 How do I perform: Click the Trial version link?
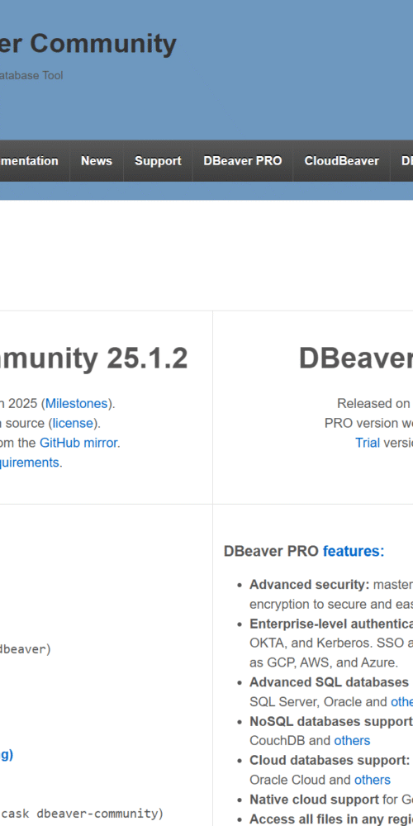pyautogui.click(x=368, y=443)
